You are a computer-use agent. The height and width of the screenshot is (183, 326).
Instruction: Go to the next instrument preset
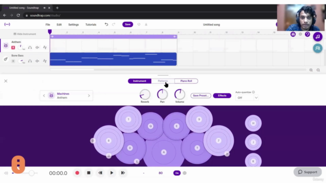click(x=89, y=96)
